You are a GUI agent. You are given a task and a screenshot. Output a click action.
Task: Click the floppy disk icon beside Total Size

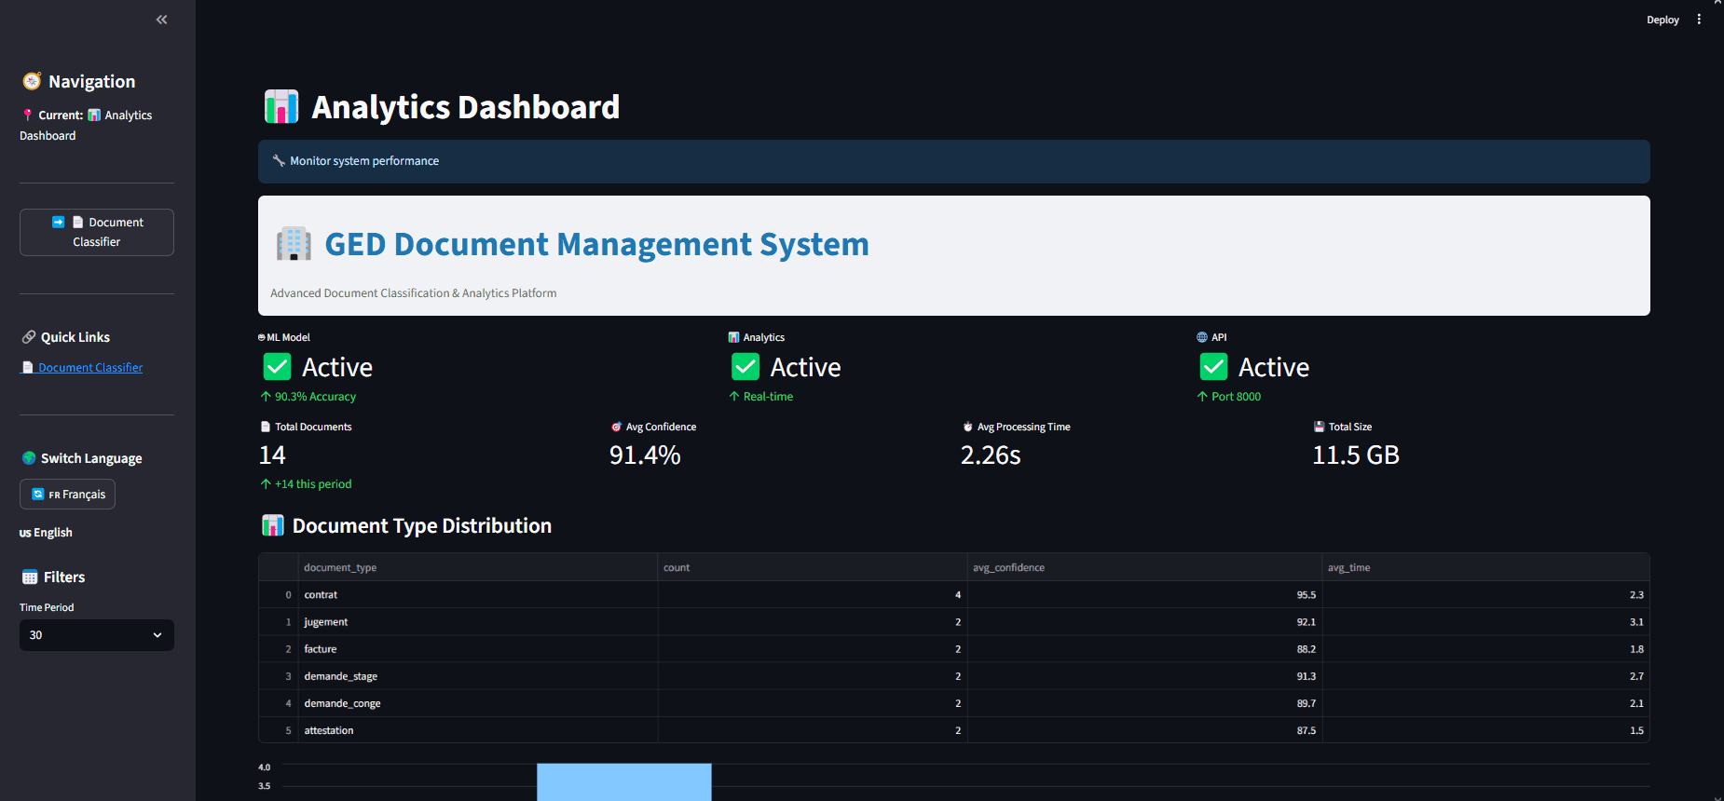(1319, 427)
